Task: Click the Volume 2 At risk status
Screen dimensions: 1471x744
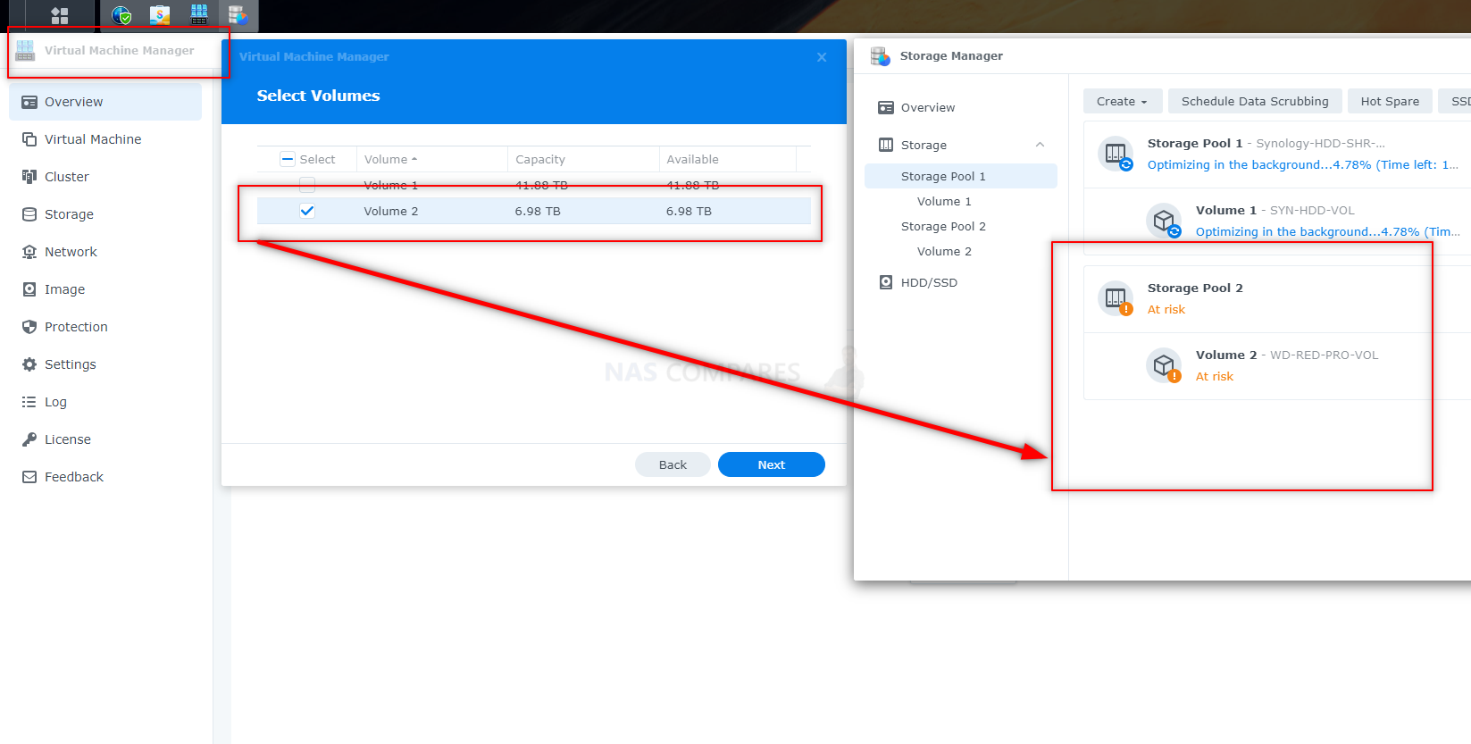Action: [x=1215, y=376]
